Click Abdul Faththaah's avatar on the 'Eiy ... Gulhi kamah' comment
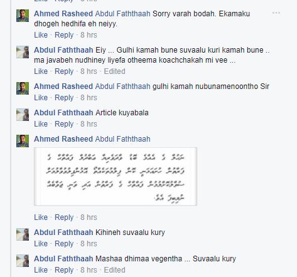The height and width of the screenshot is (277, 297). tap(23, 52)
